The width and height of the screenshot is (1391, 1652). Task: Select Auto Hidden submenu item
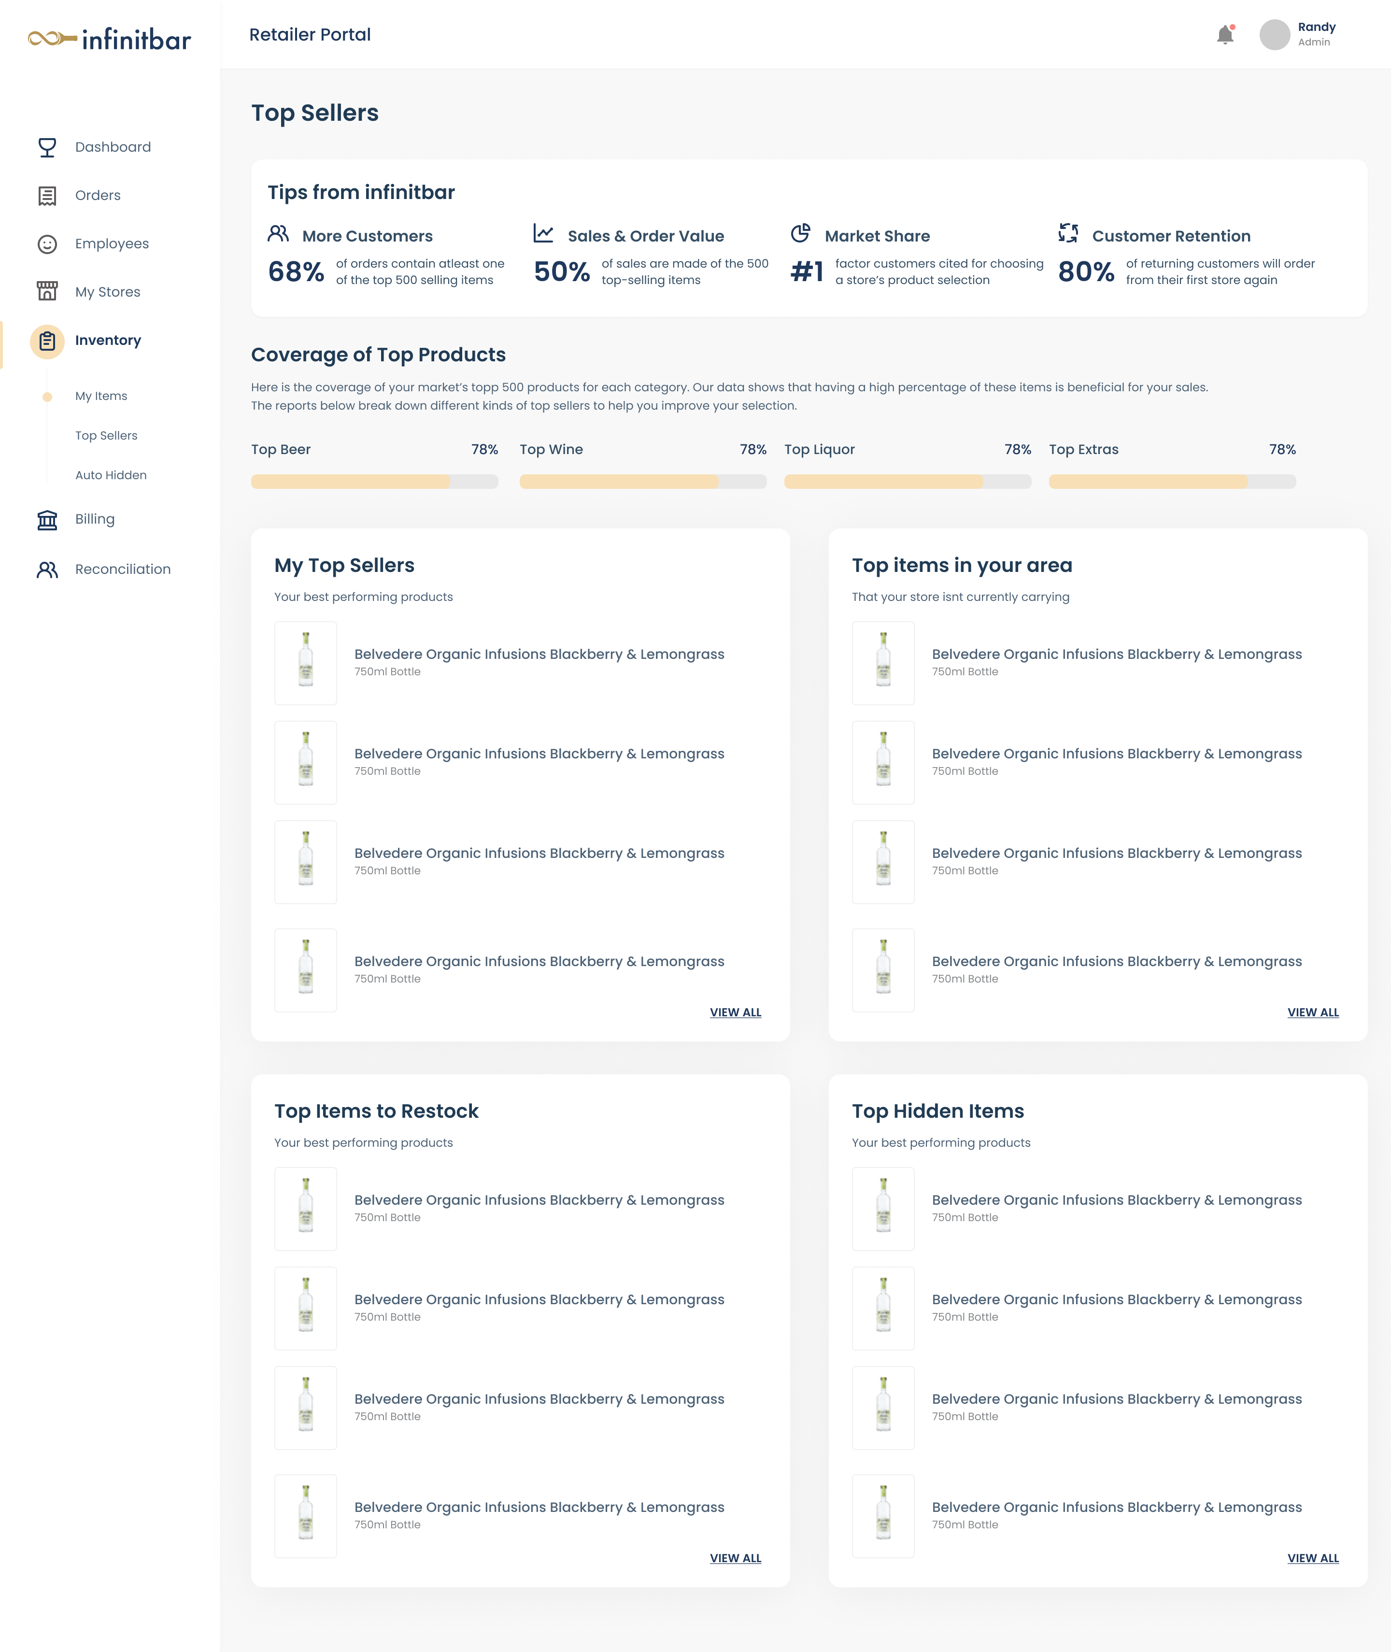(111, 475)
